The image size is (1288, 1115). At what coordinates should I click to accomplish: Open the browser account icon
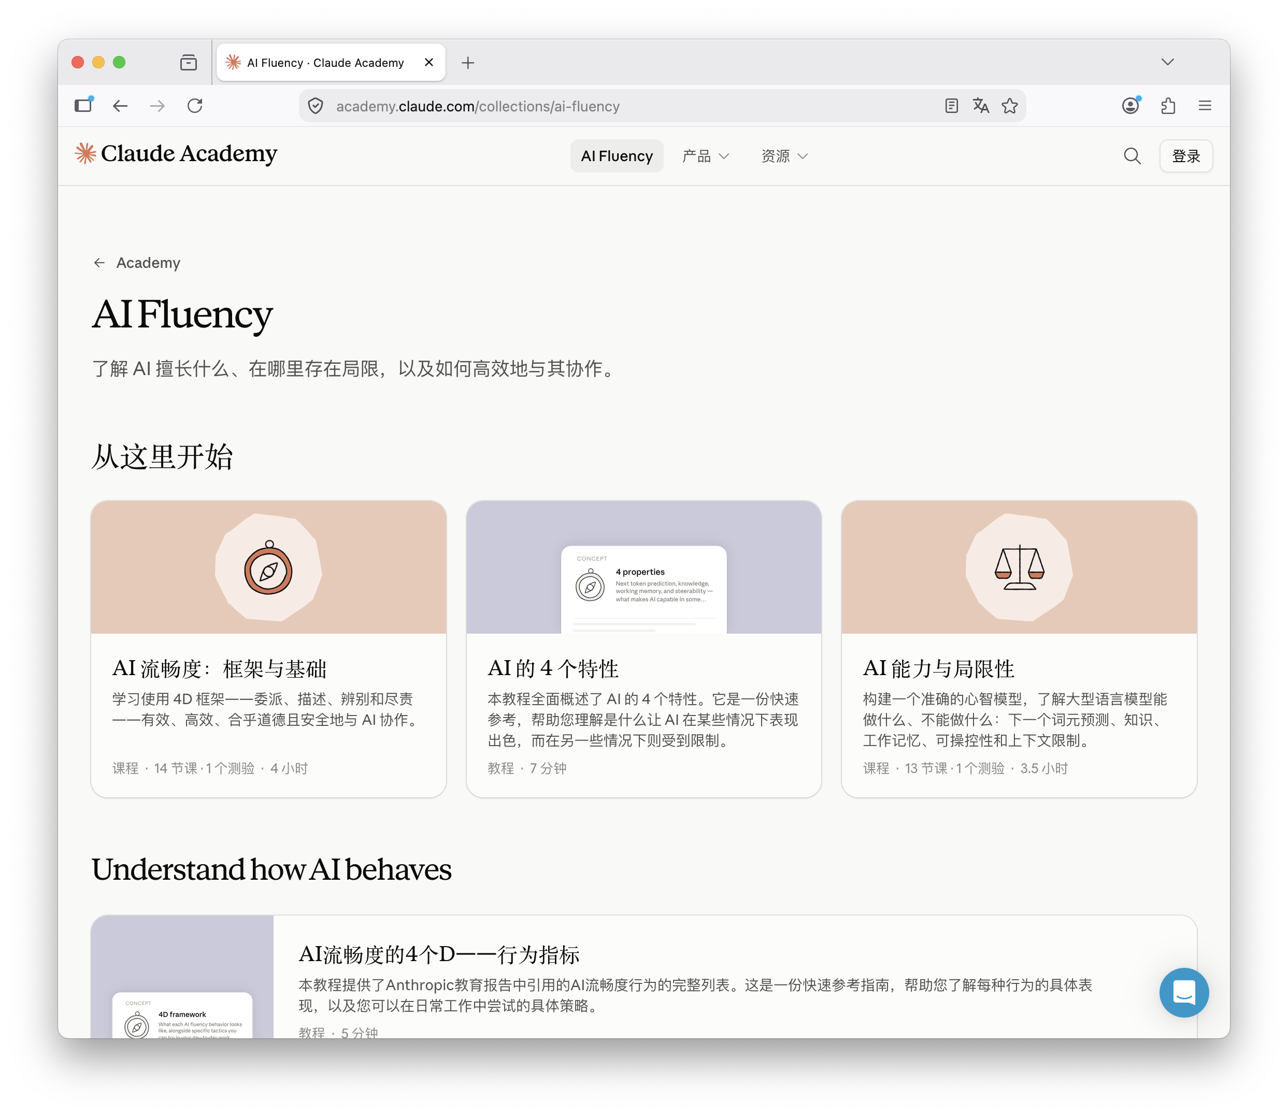point(1130,106)
